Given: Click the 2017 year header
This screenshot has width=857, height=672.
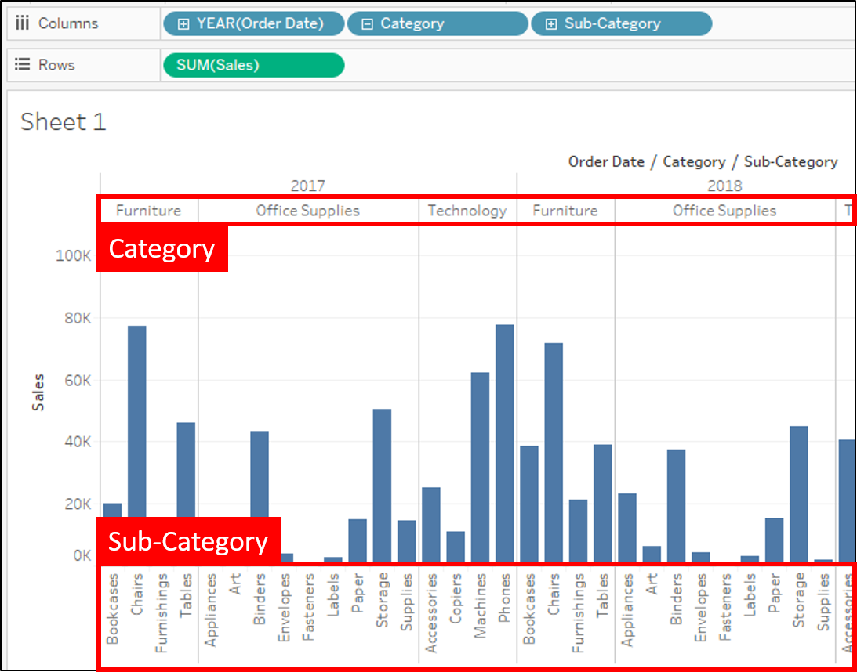Looking at the screenshot, I should point(307,186).
